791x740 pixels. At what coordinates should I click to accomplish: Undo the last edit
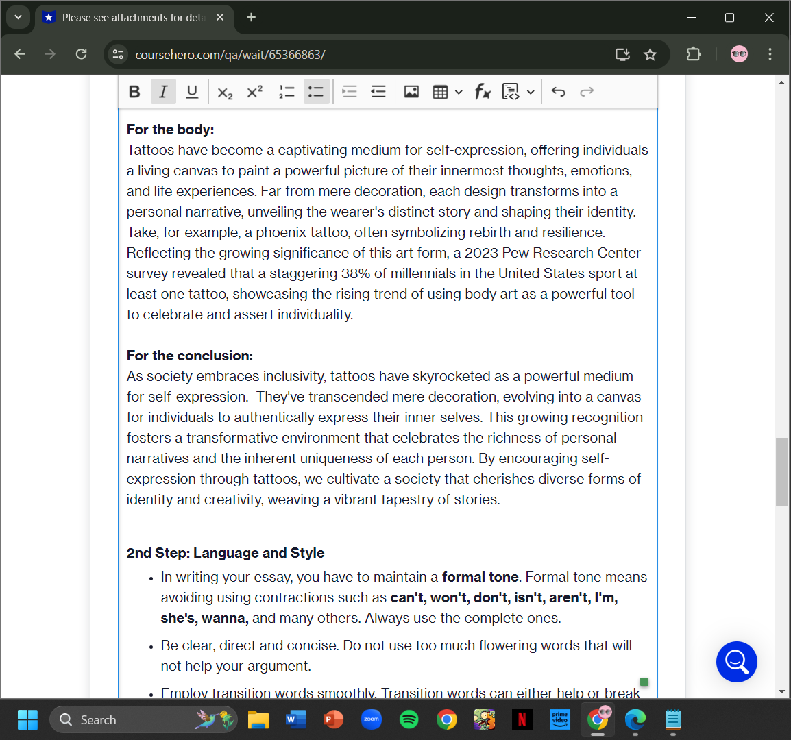pos(558,91)
